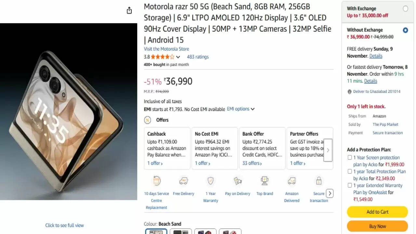Click the share icon above the phone image
The height and width of the screenshot is (234, 416).
pos(129,10)
